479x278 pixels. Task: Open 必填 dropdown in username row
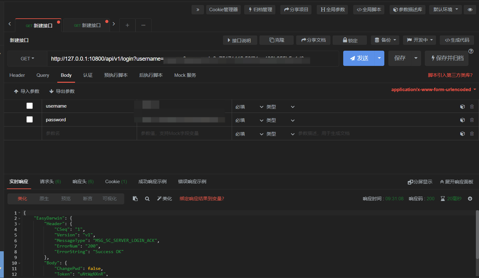coord(249,107)
